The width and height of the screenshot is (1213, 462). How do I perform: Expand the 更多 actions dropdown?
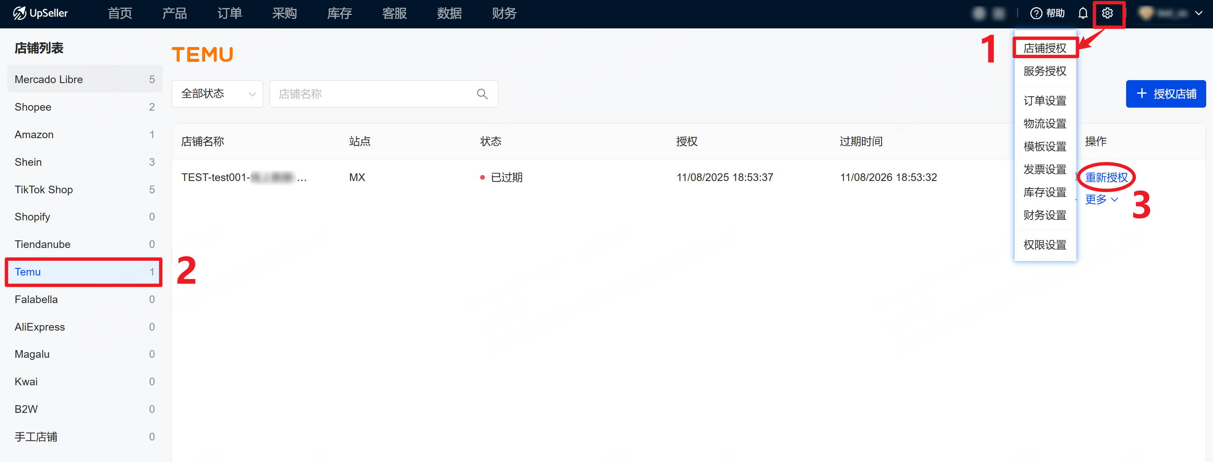pyautogui.click(x=1101, y=199)
